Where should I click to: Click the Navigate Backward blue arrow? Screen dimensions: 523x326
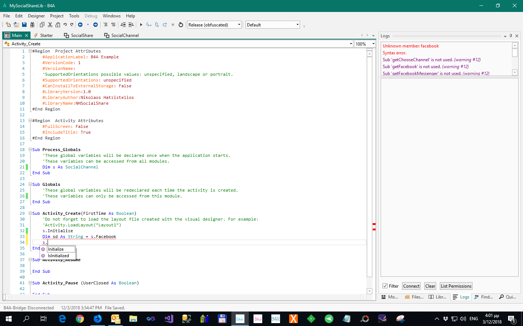pos(80,25)
